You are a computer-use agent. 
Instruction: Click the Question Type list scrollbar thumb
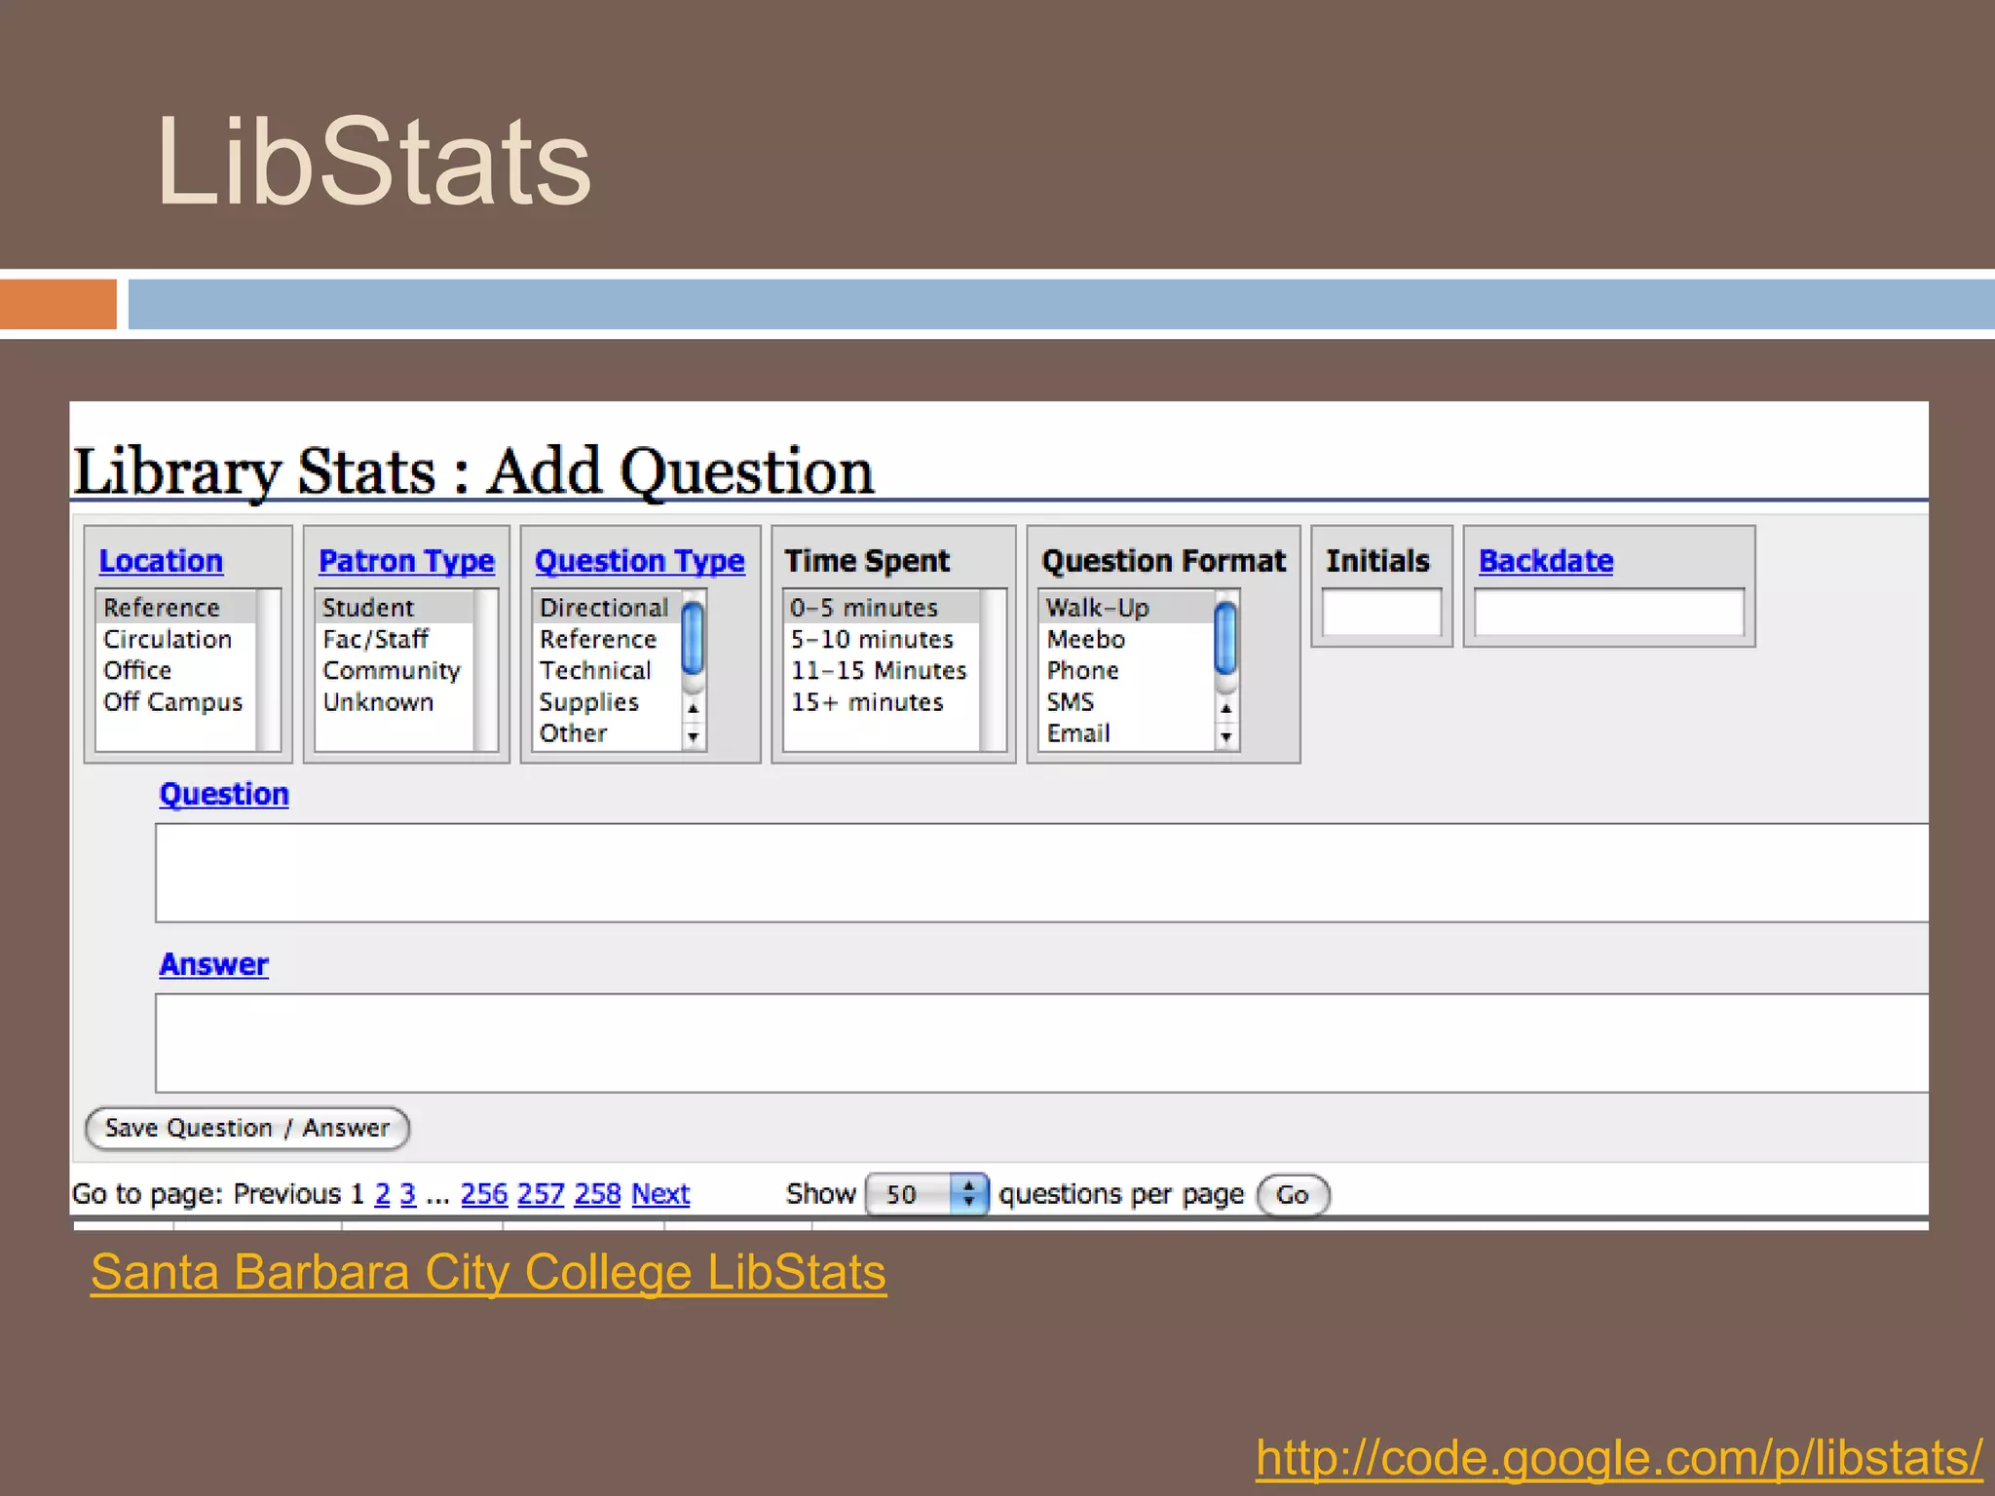pos(693,638)
